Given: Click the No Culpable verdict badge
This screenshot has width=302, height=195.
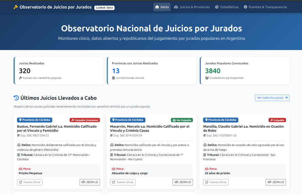Looking at the screenshot, I should pos(182,120).
